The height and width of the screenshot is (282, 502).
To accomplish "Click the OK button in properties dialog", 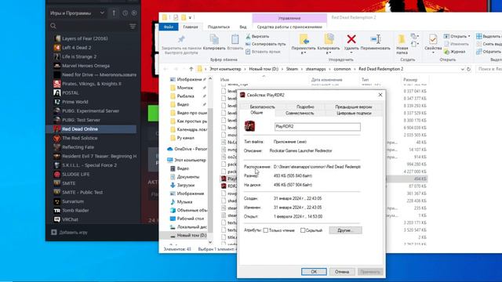I will [x=314, y=272].
